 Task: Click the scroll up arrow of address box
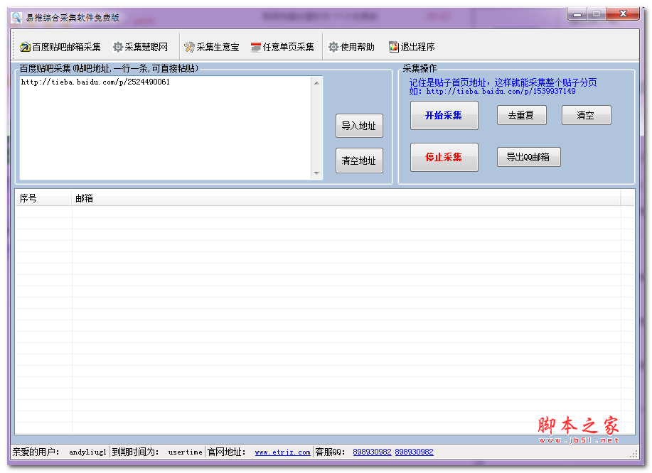(317, 83)
